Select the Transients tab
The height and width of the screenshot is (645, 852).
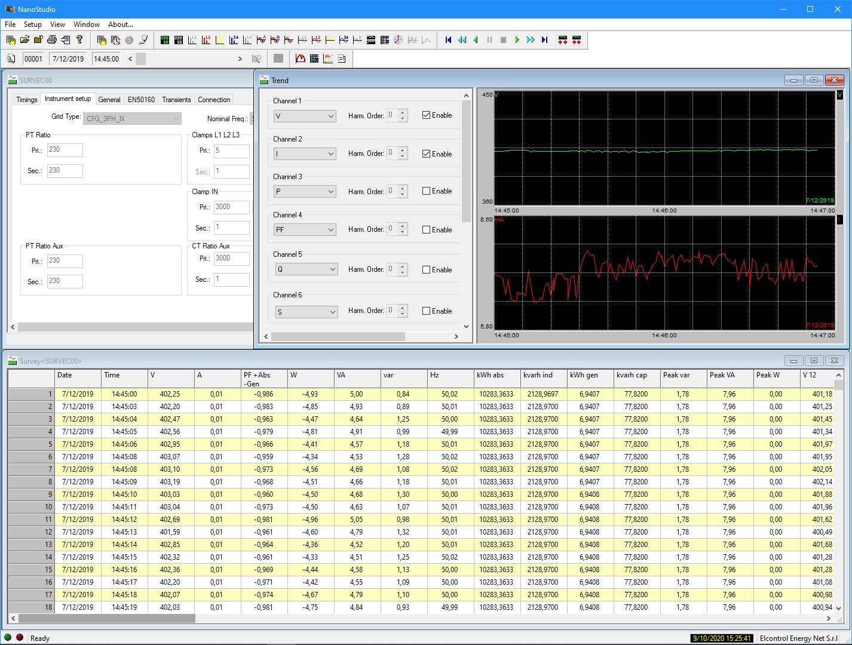[176, 100]
